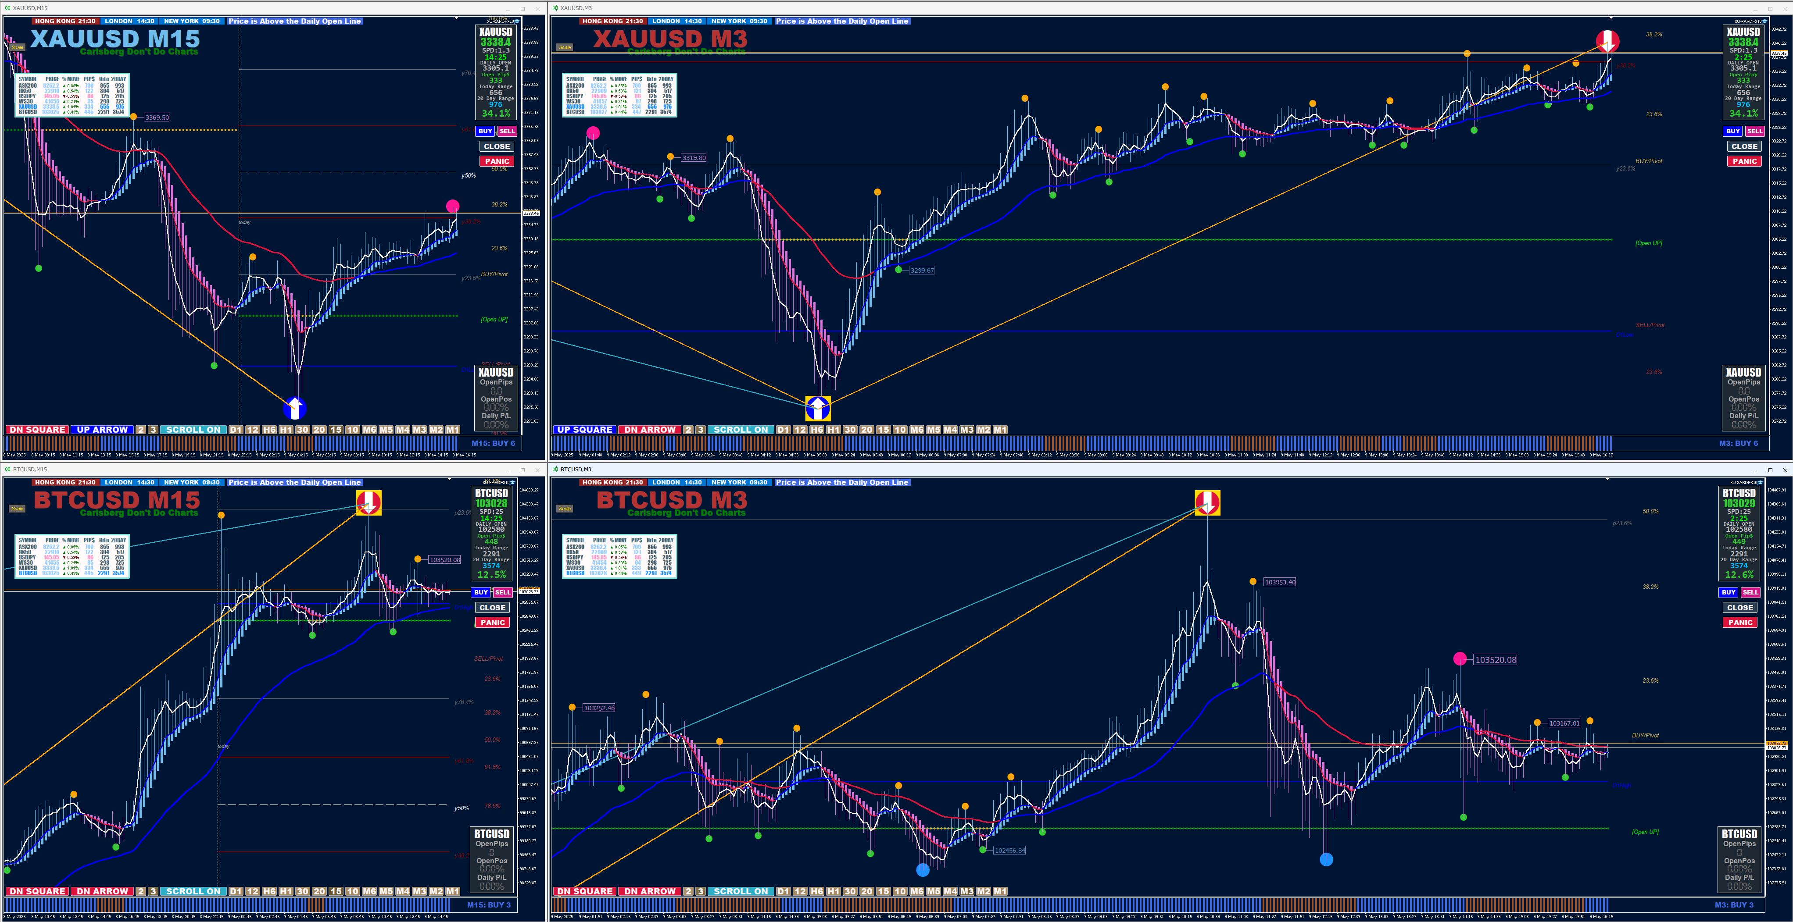Screen dimensions: 1793x922
Task: Click the down-arrow signal on BTCUSD M3 chart
Action: [1207, 503]
